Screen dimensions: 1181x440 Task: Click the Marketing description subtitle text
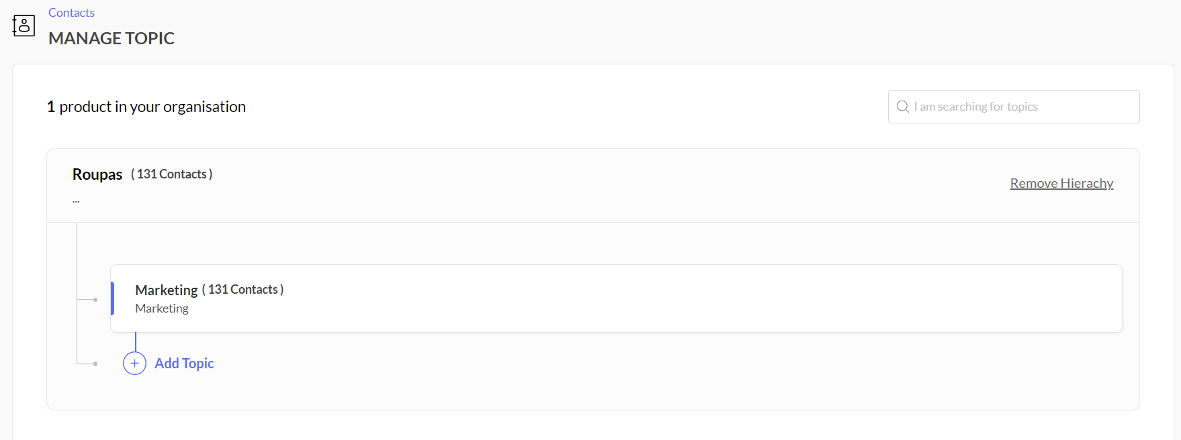click(x=162, y=309)
